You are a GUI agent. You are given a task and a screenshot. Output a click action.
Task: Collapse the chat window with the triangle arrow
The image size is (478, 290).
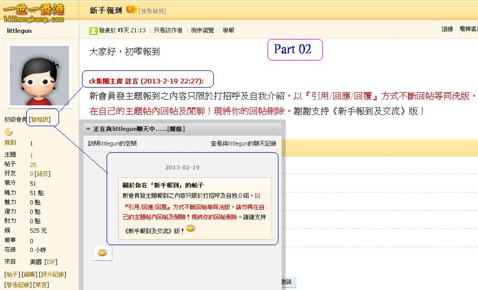(x=88, y=129)
